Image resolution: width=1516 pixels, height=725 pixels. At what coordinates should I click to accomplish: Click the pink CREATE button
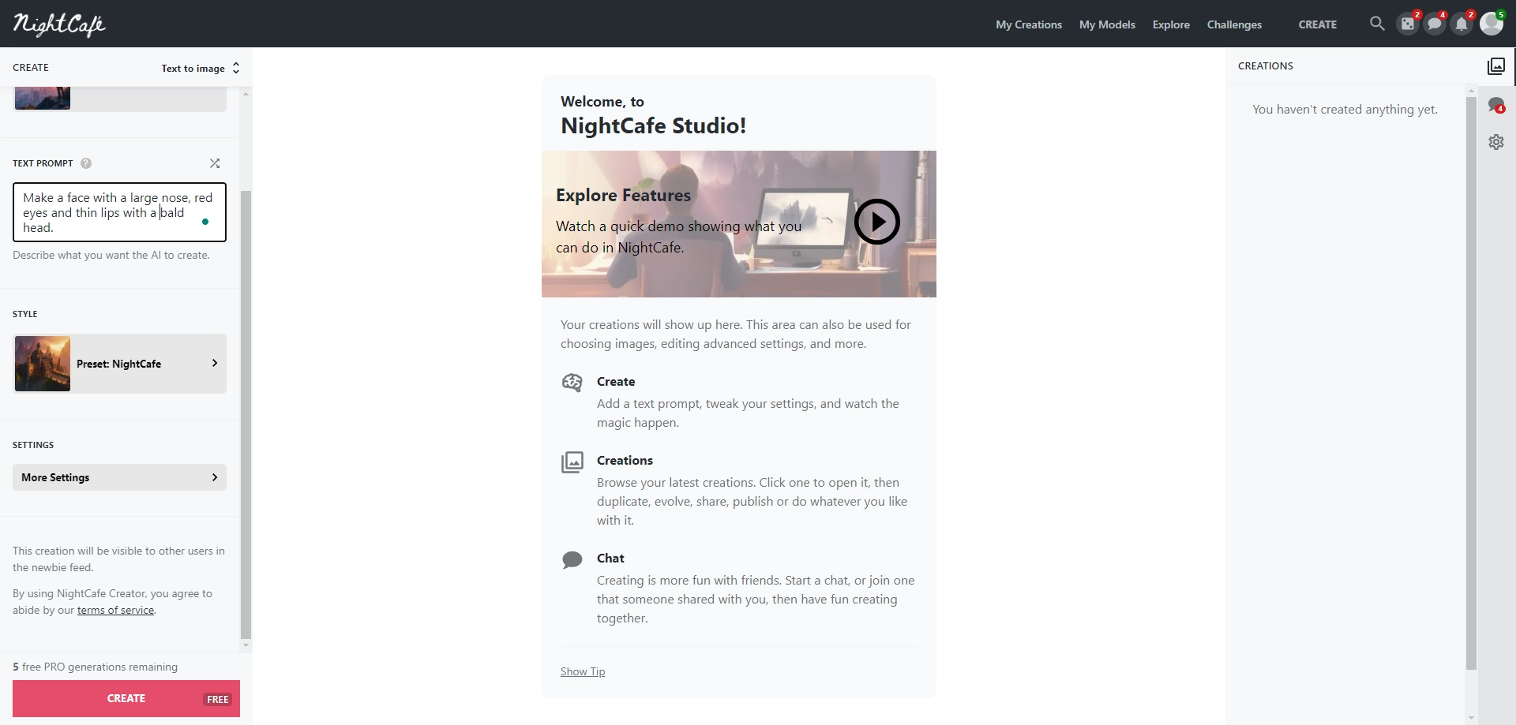pyautogui.click(x=126, y=698)
